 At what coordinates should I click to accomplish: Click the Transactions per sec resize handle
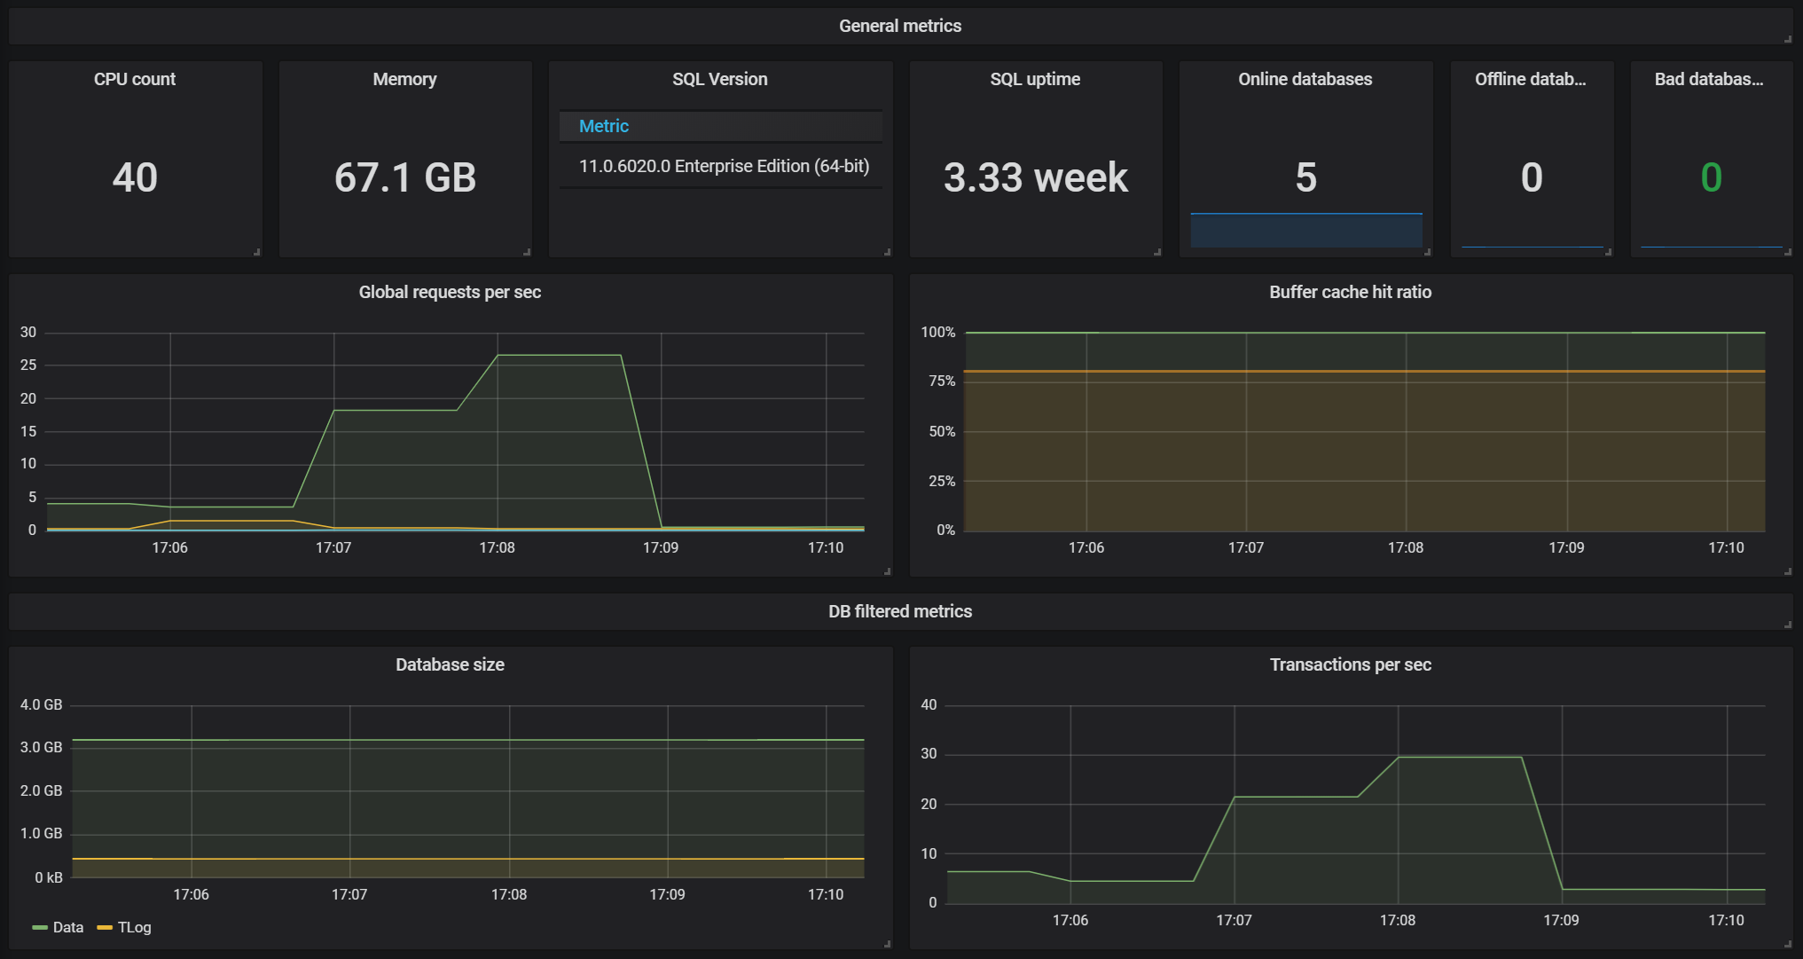click(1788, 944)
